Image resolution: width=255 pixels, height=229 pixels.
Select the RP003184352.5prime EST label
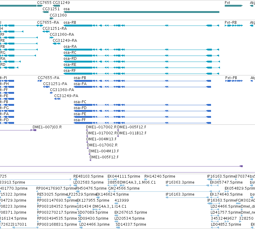[57, 206]
